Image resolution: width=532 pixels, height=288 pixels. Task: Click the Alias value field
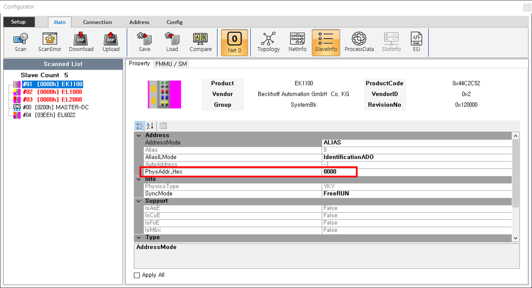click(x=417, y=150)
